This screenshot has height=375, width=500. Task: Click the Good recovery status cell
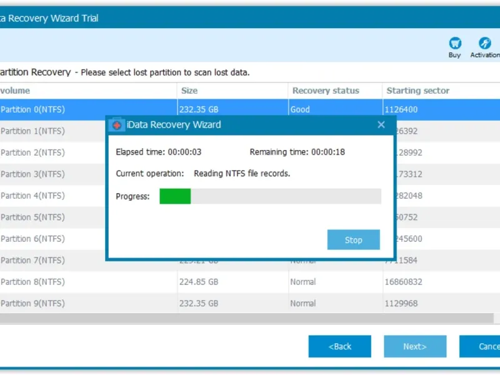[x=336, y=110]
